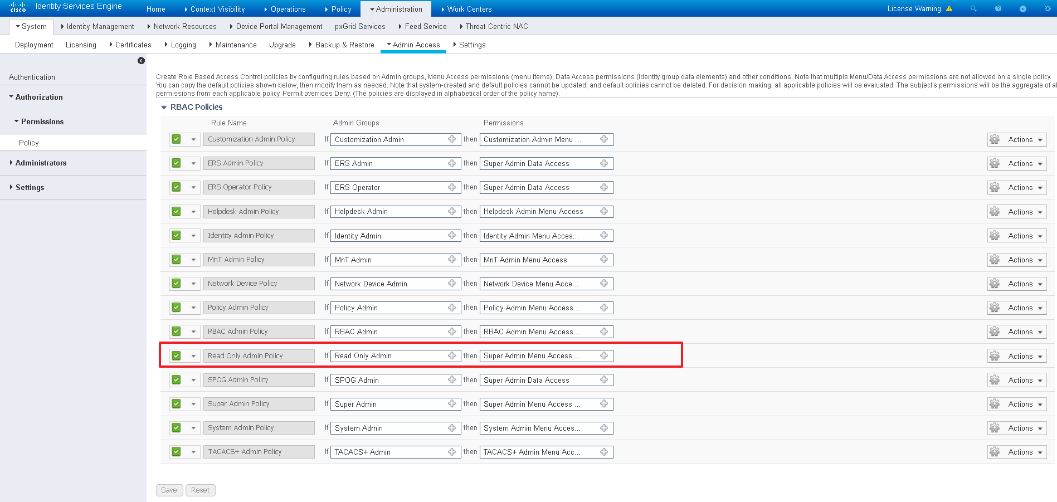Image resolution: width=1057 pixels, height=502 pixels.
Task: Click the Save button
Action: [169, 490]
